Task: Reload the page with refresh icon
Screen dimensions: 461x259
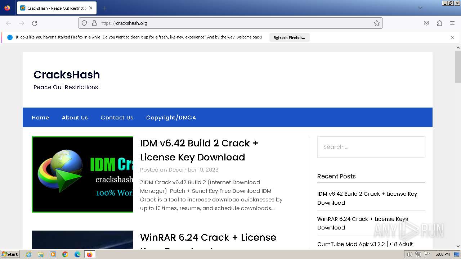Action: 35,23
